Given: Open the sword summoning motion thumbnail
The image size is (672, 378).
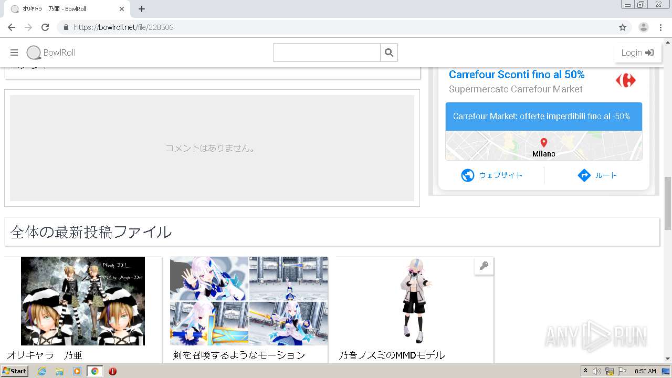Looking at the screenshot, I should tap(249, 301).
